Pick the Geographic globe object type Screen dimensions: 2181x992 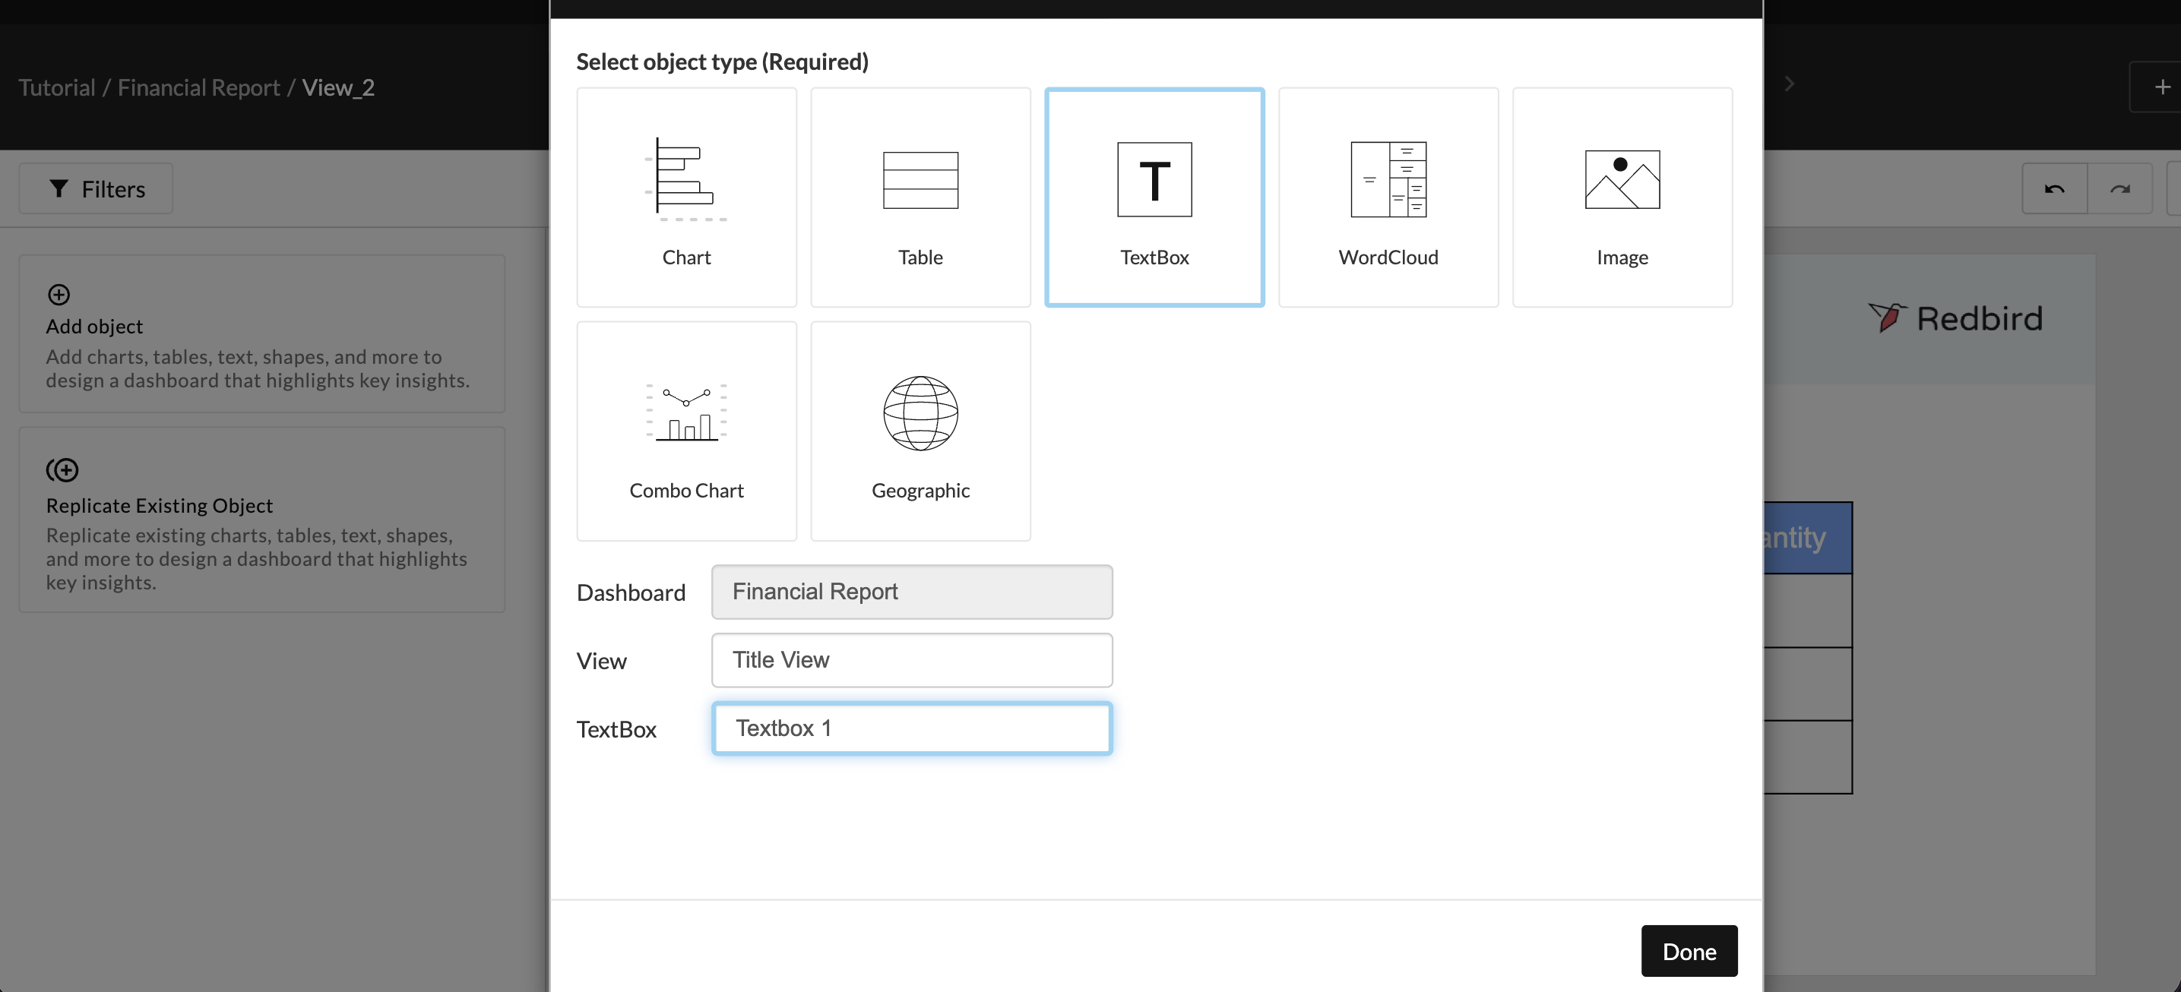(x=920, y=431)
